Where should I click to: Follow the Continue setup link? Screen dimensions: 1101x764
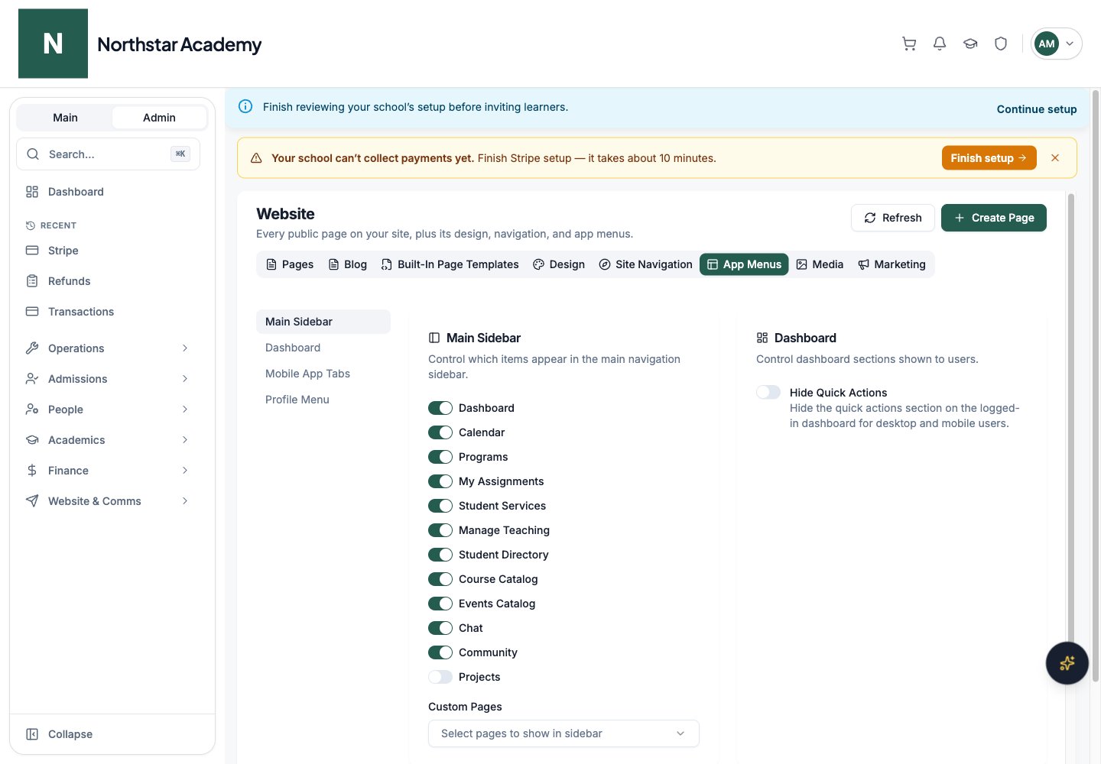coord(1037,109)
